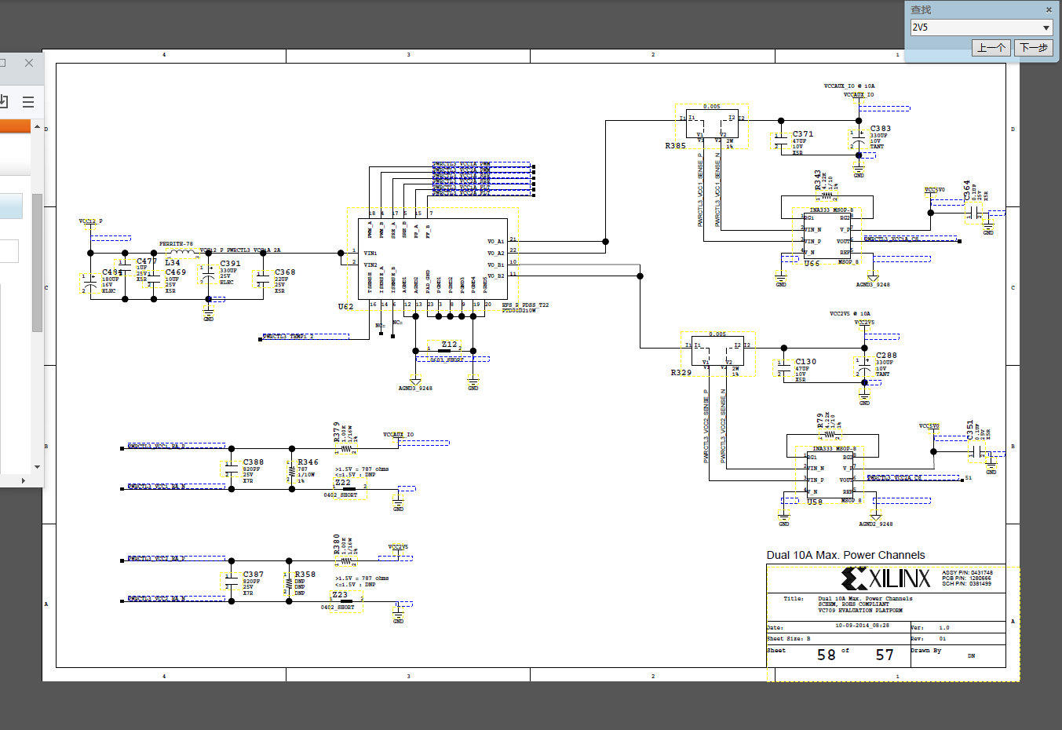Click the heading 'Dual 10A Max. Power Channels'

tap(845, 555)
